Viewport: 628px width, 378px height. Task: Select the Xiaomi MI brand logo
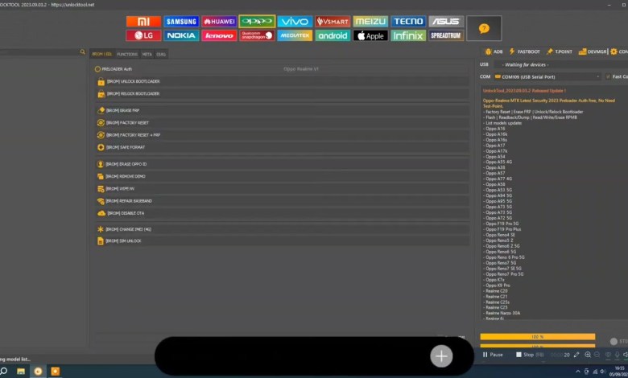pos(143,21)
